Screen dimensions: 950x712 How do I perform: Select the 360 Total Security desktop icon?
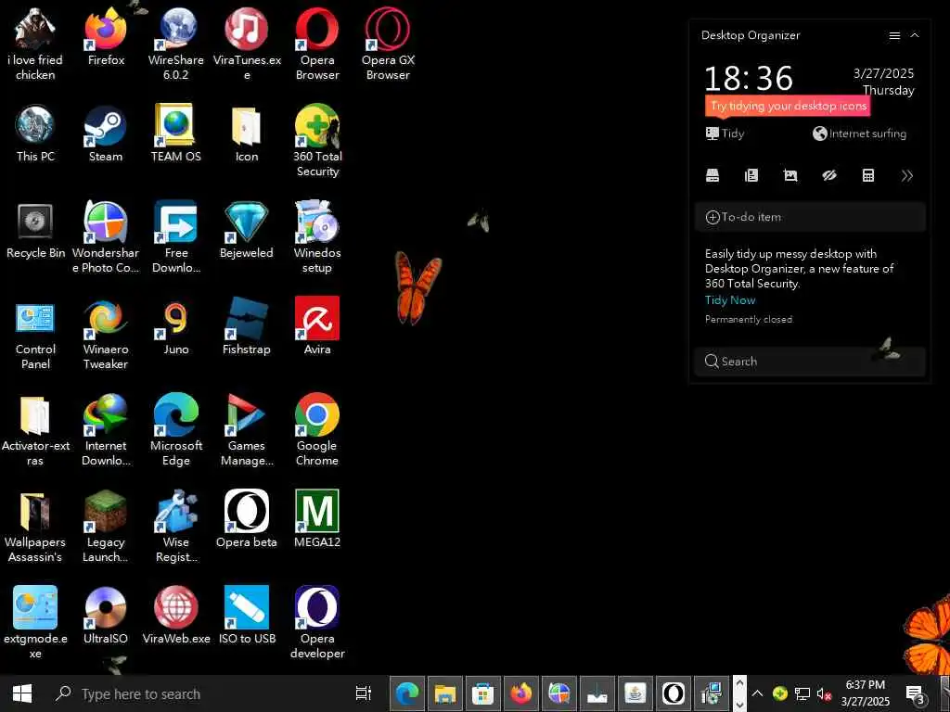tap(317, 141)
